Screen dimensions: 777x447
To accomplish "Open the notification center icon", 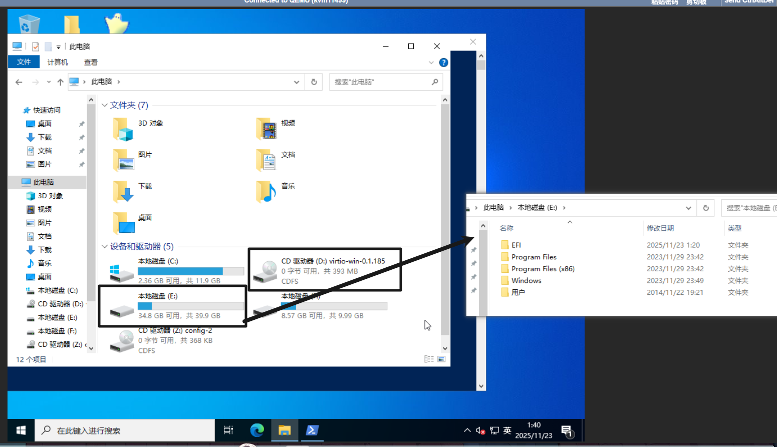I will 567,430.
